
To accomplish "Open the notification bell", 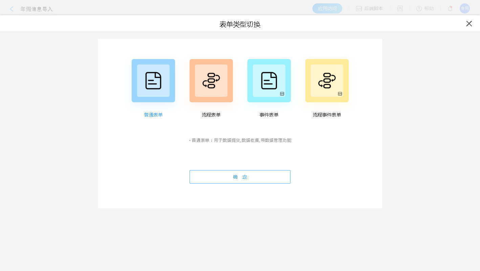I will (450, 9).
